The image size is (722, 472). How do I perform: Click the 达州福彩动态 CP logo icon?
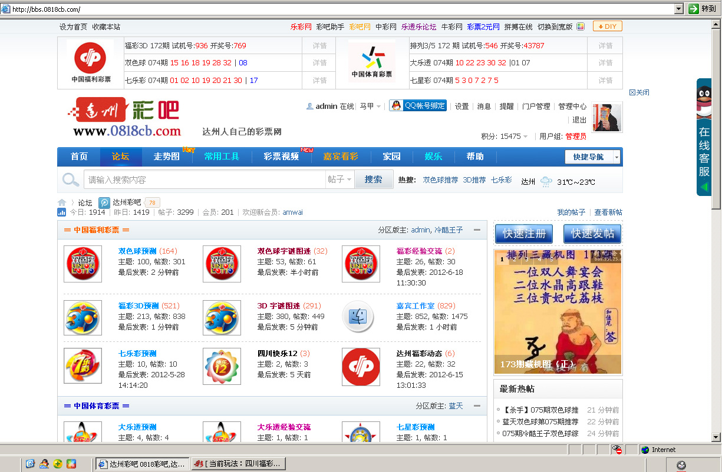tap(361, 365)
